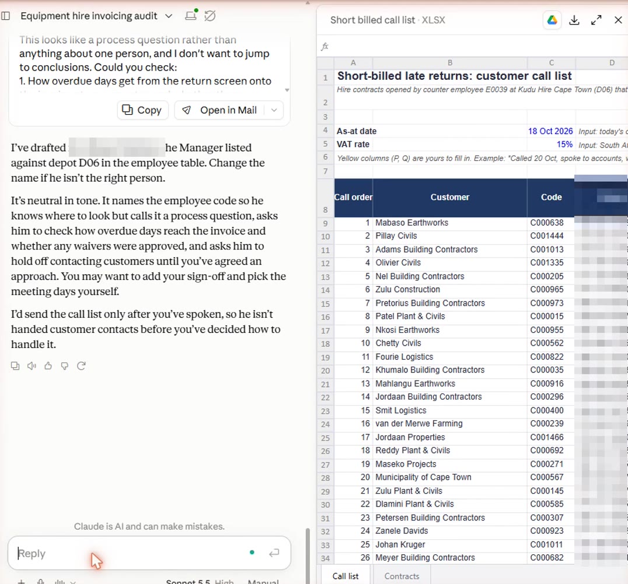Click customer code C000638
Screen dimensions: 628x584
point(547,223)
